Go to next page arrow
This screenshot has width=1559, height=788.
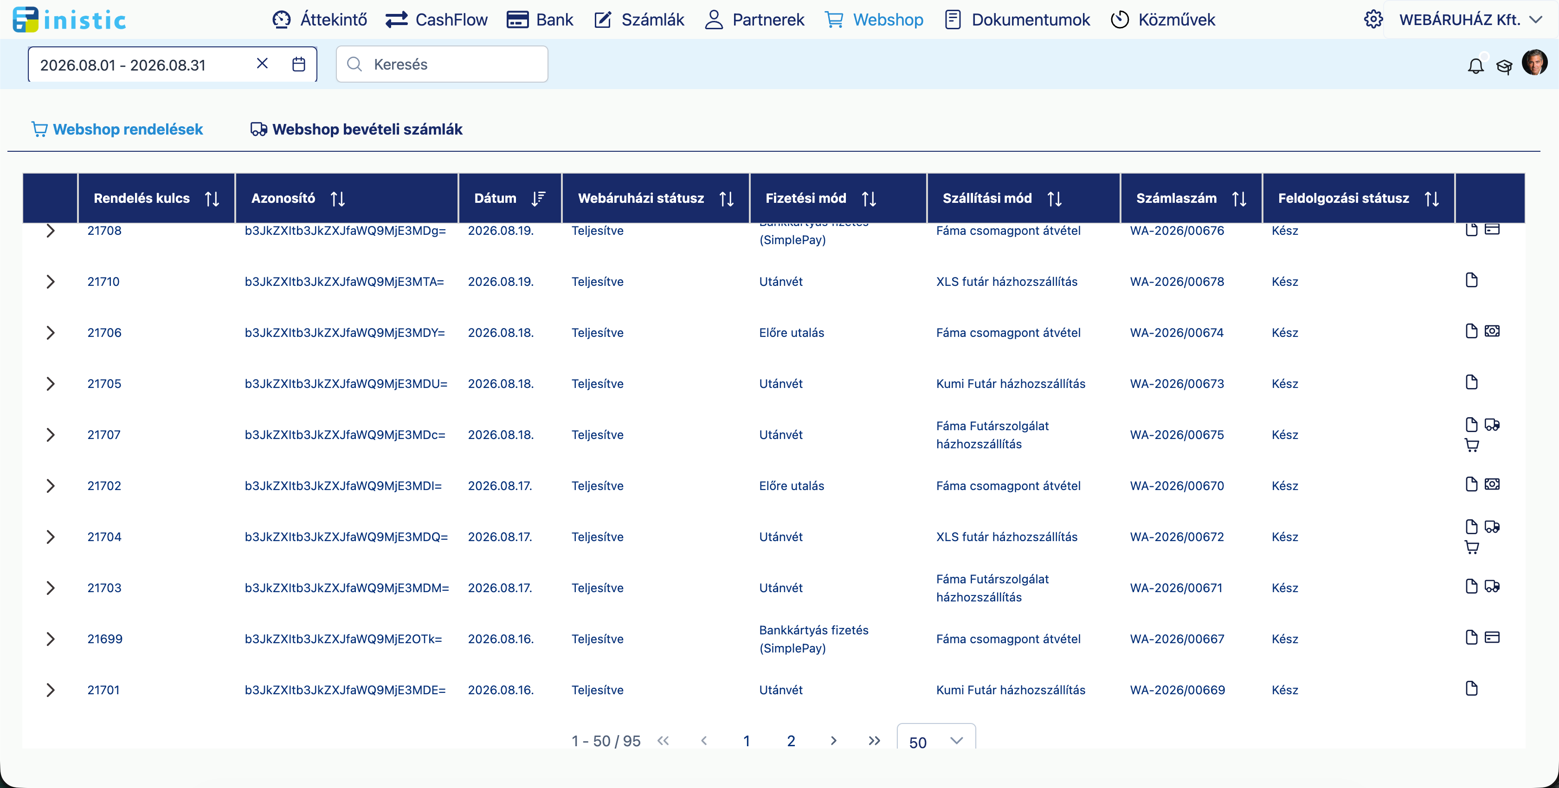click(x=833, y=740)
